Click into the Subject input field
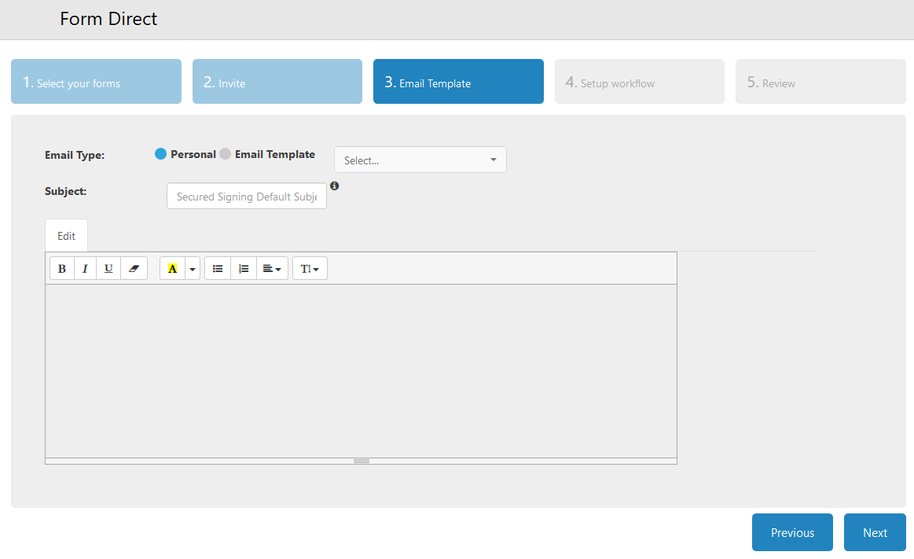 click(x=246, y=197)
